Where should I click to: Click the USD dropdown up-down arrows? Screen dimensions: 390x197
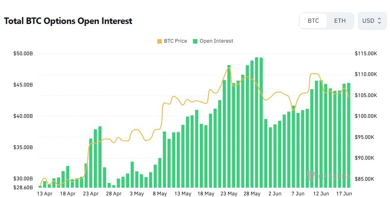coord(379,21)
